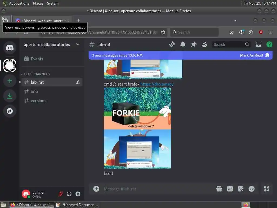Open the Firefox account icon
The image size is (277, 208).
(x=241, y=32)
